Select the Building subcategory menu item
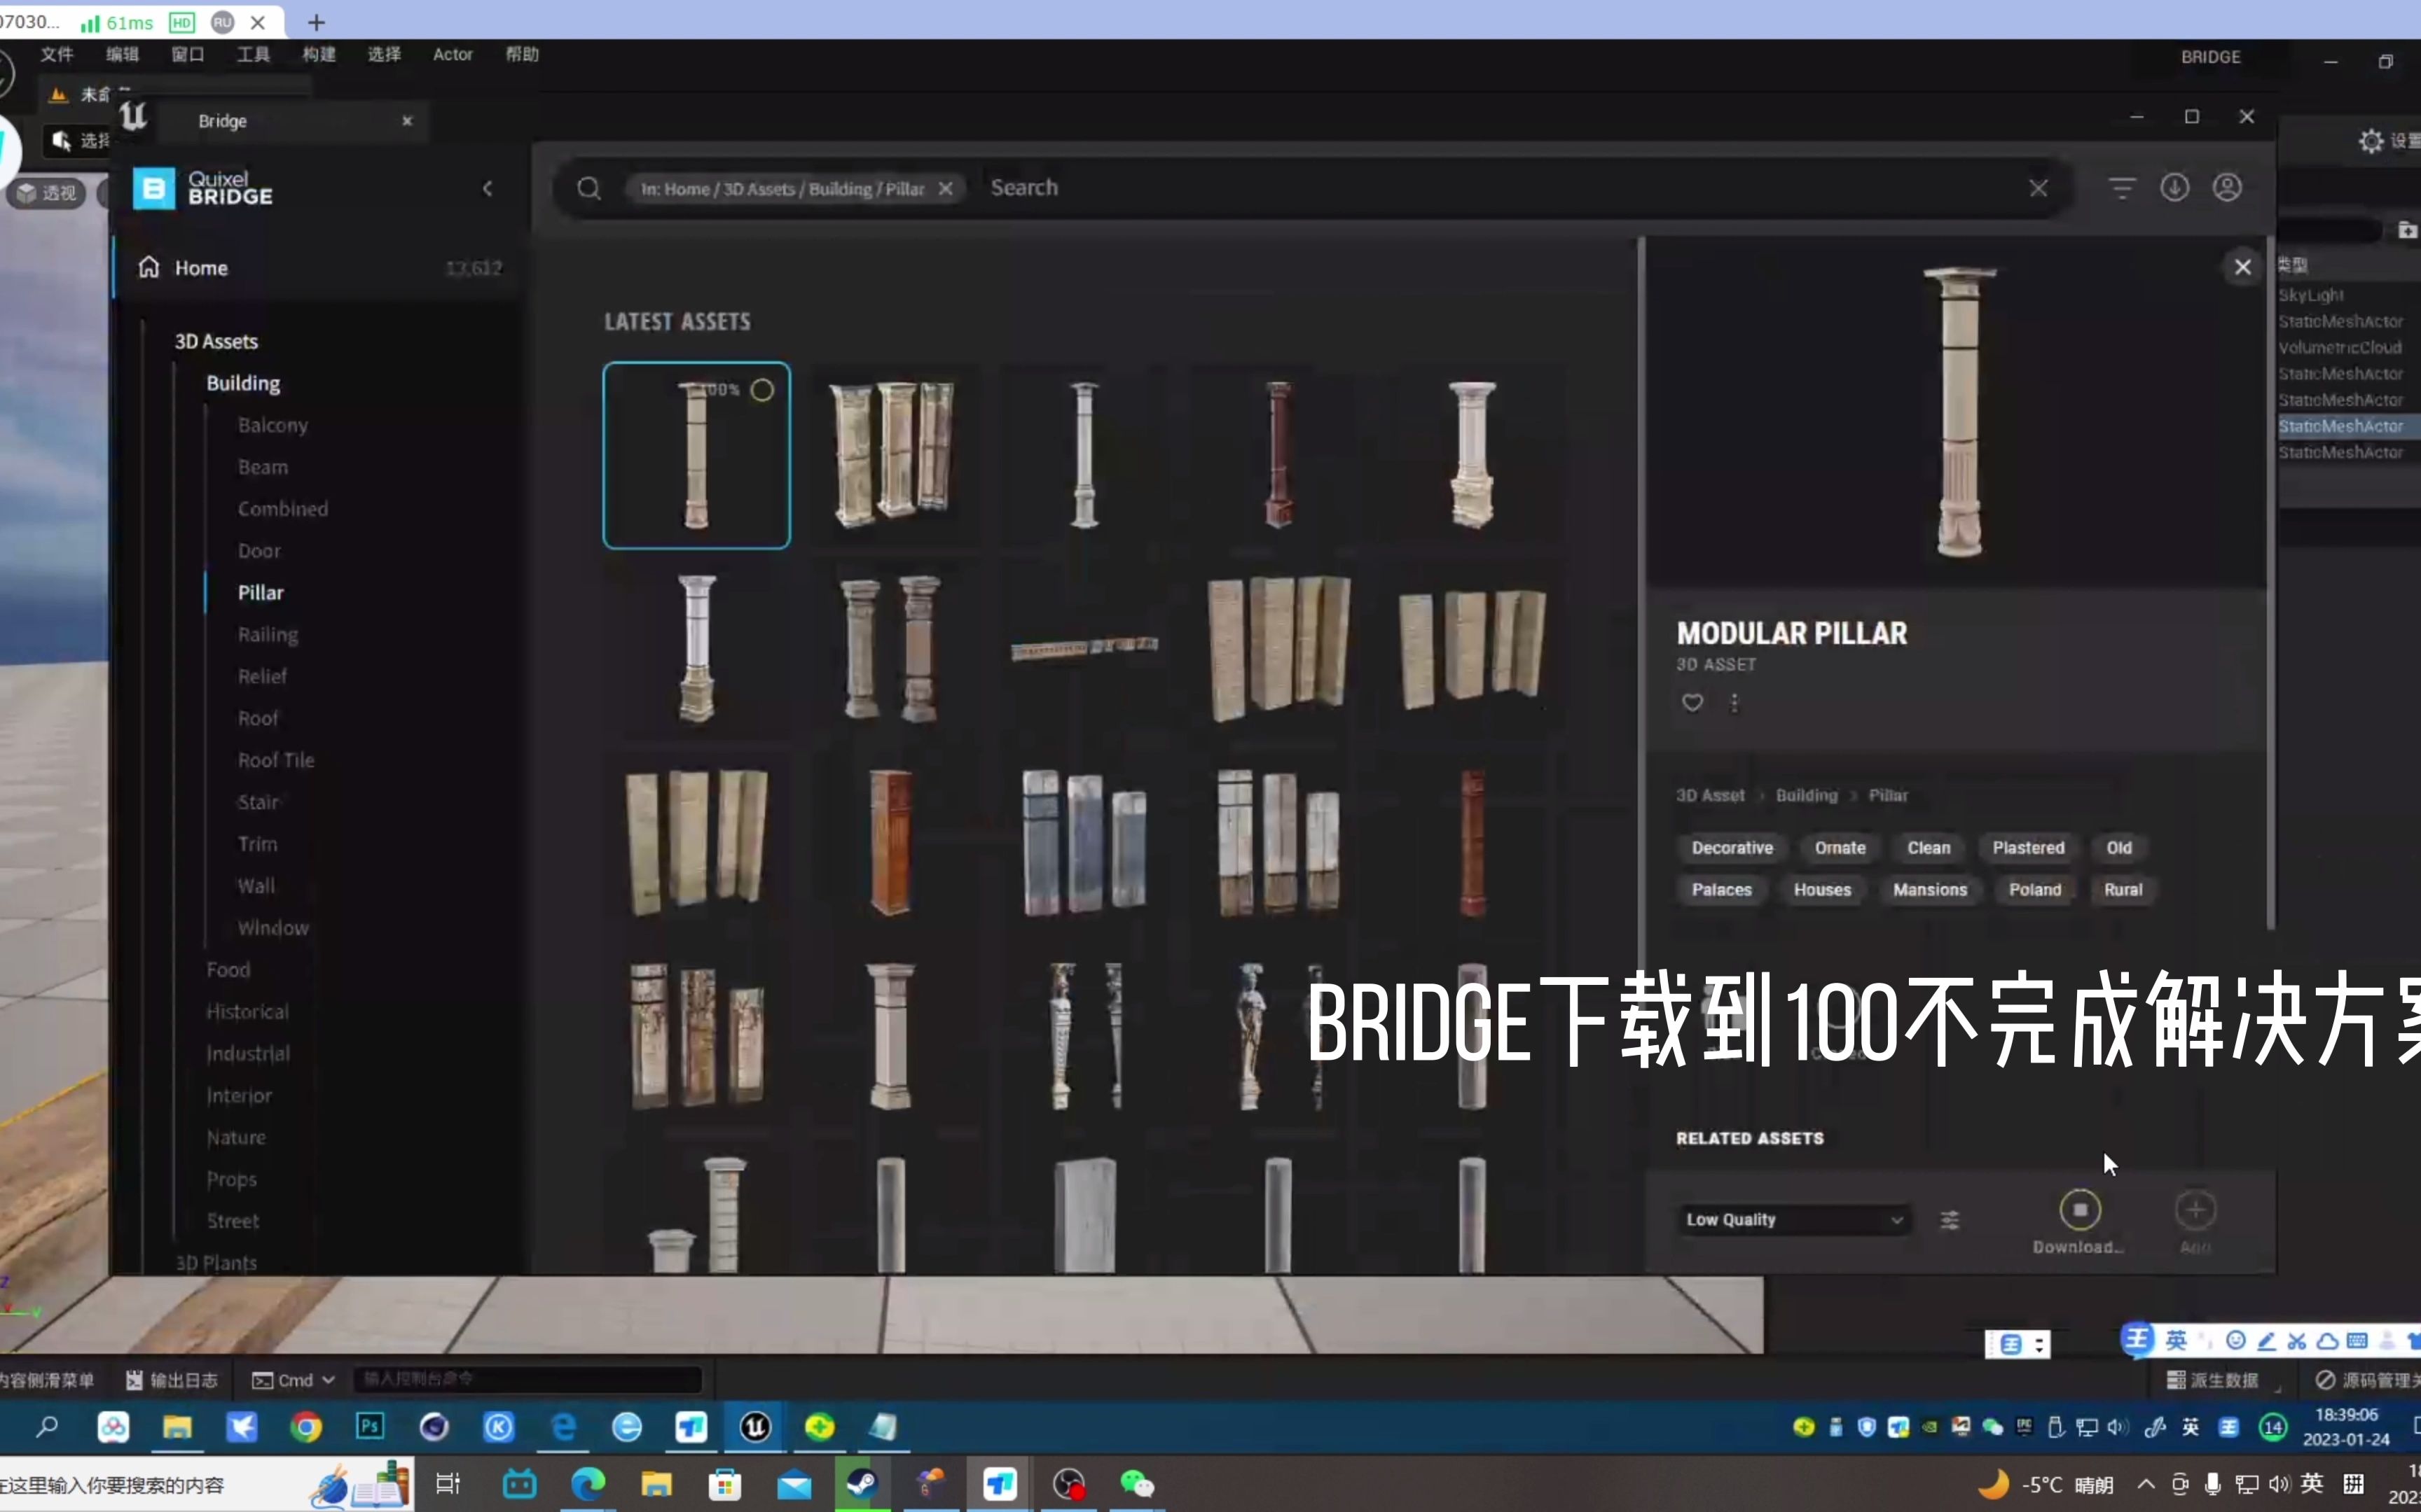2421x1512 pixels. 242,381
